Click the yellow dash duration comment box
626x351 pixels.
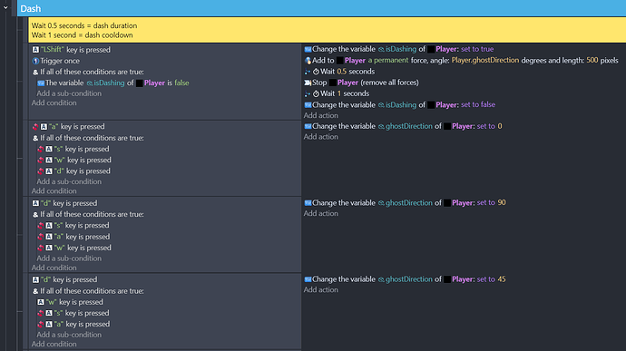point(327,30)
